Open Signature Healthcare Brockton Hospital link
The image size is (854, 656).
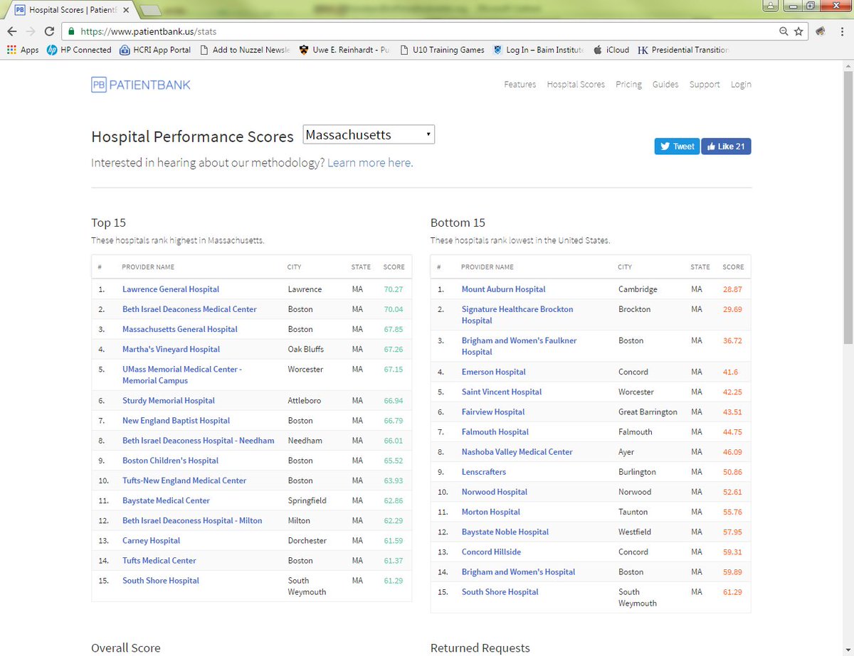click(x=517, y=315)
